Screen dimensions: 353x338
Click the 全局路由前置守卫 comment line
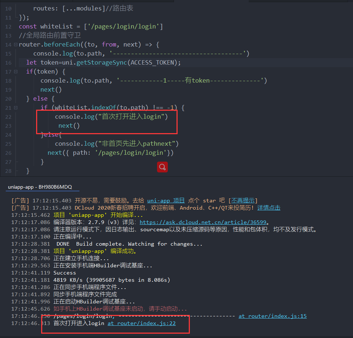point(50,35)
